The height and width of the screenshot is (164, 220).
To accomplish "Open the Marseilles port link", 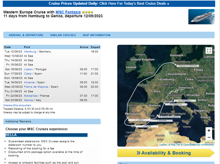I will point(31,96).
